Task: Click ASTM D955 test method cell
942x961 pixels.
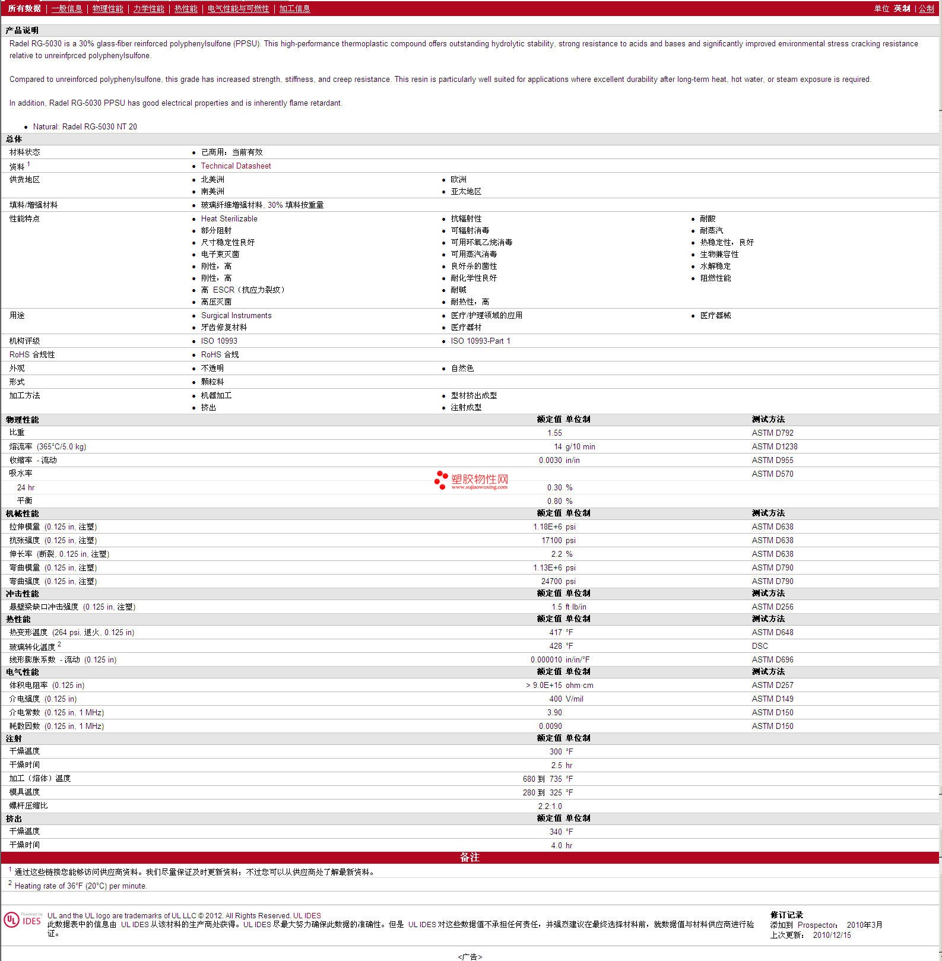Action: 772,460
